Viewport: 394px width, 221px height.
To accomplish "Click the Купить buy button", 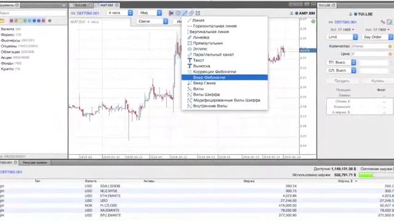I will click(377, 81).
